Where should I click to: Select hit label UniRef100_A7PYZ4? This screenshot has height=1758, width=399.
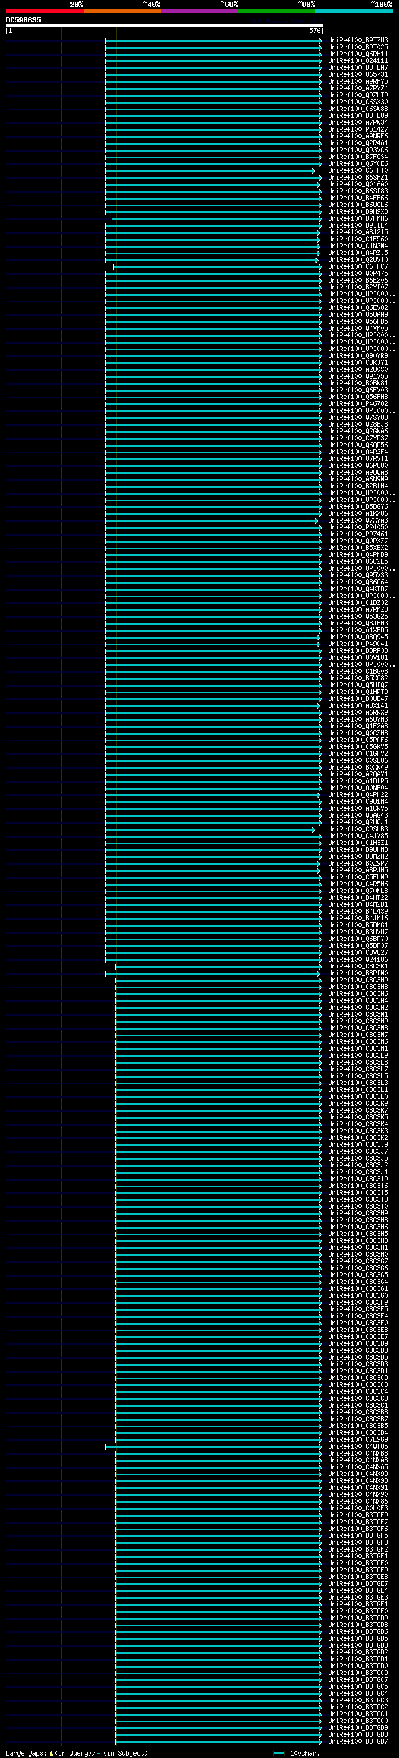[x=357, y=88]
